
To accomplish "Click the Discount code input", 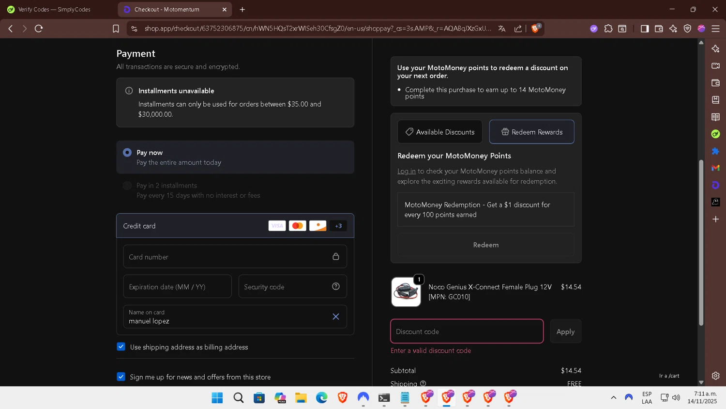I will (467, 331).
